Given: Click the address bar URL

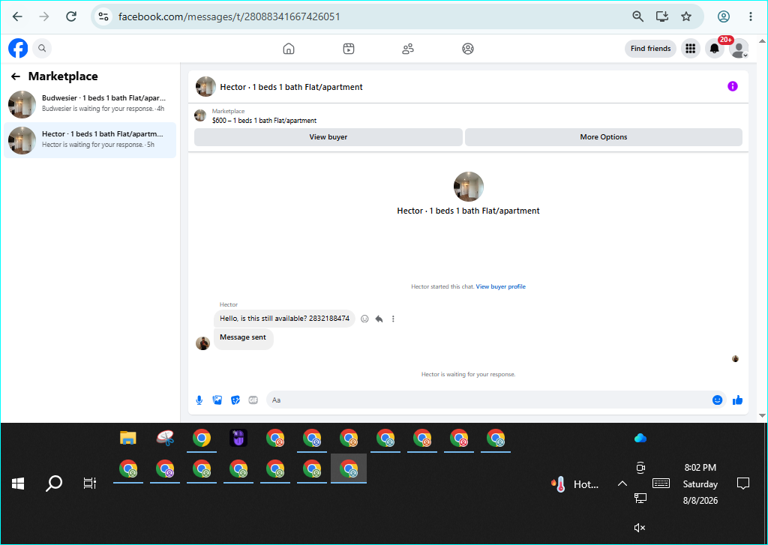Looking at the screenshot, I should click(229, 16).
